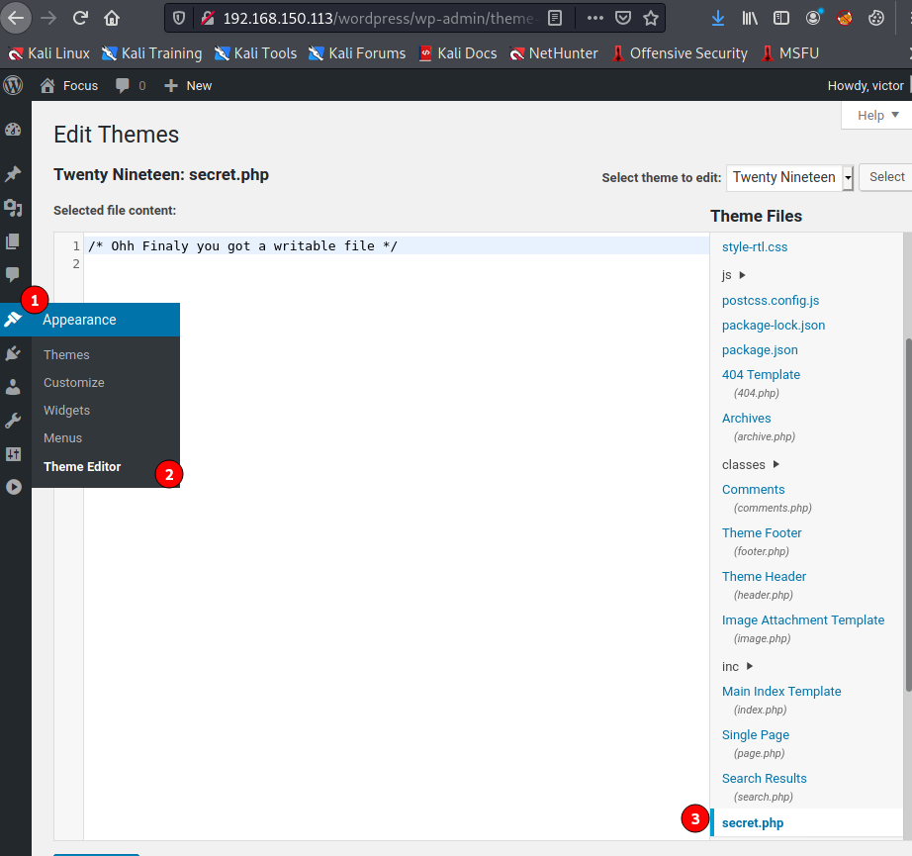Open the 404 Template file link
The image size is (912, 856).
click(x=761, y=375)
